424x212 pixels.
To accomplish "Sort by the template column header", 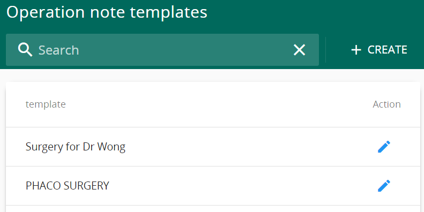I will click(x=46, y=104).
